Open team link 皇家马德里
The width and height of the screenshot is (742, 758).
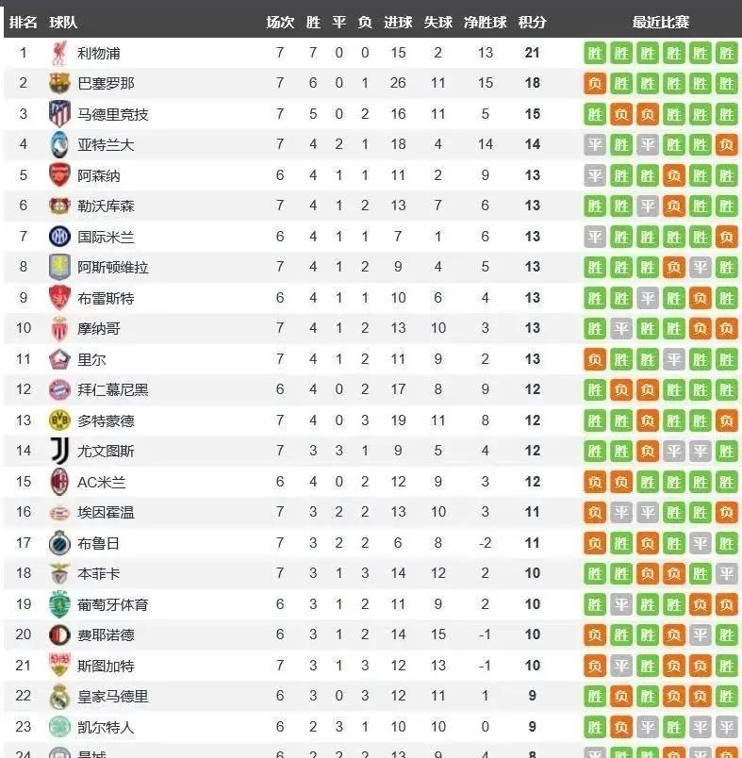click(112, 697)
